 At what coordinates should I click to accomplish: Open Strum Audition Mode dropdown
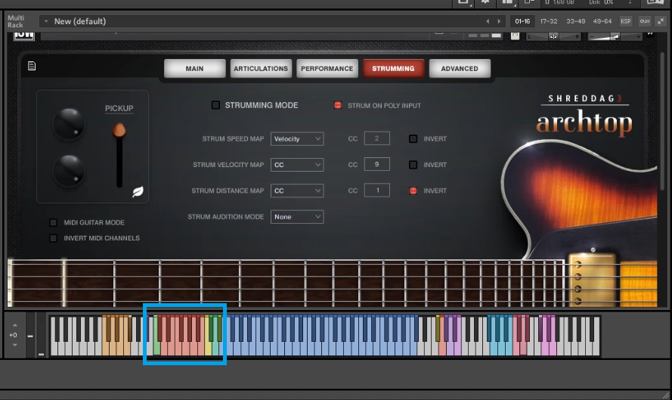[297, 217]
